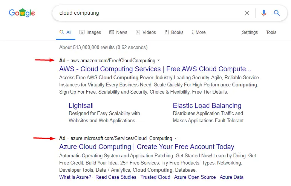Follow the Azure Data link
Screen dimensions: 291x186
[x=231, y=177]
